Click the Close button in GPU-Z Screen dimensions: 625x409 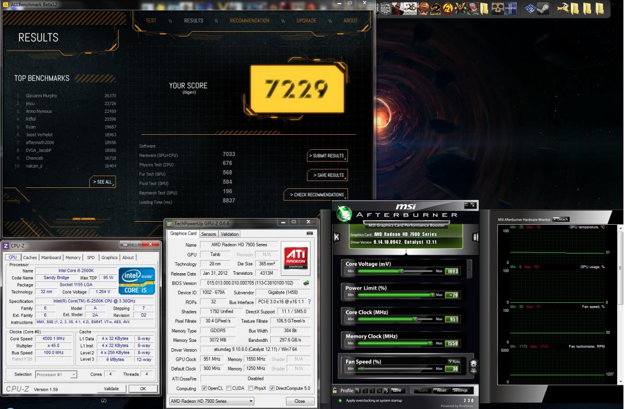[299, 401]
